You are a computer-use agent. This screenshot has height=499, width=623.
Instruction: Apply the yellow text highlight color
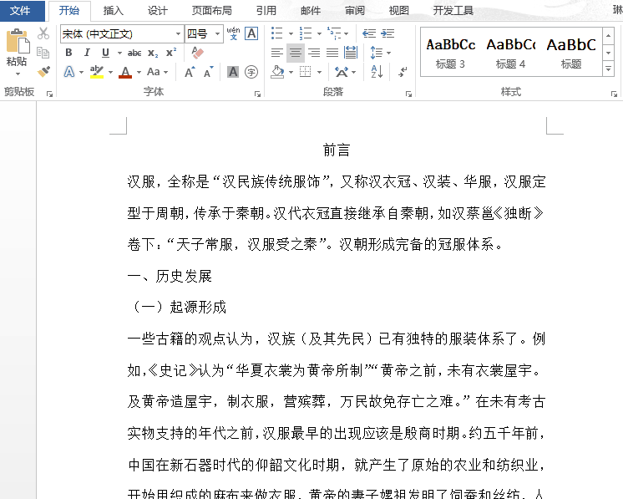click(97, 73)
